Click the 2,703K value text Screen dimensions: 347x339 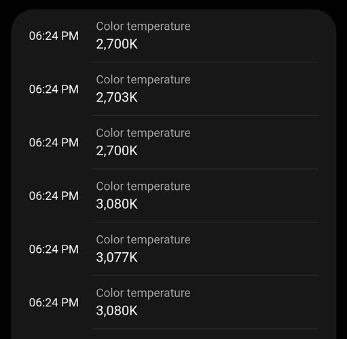(117, 98)
